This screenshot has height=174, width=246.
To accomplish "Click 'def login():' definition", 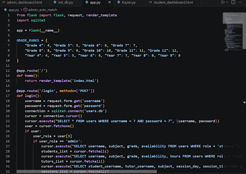I will tap(29, 96).
